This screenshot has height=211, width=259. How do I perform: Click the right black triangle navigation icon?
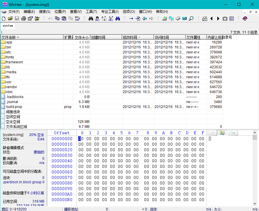coord(218,18)
